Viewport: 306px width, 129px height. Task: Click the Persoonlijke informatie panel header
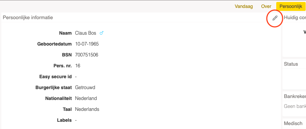point(28,17)
